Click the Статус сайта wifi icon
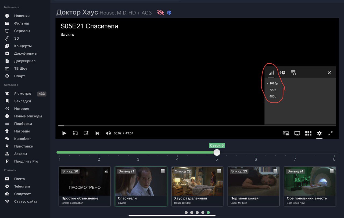 point(7,201)
